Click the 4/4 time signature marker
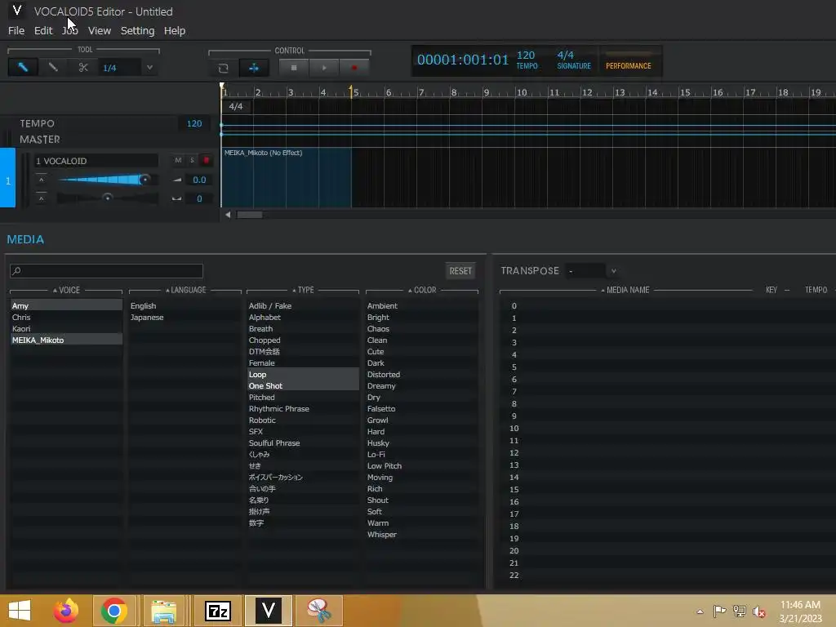The height and width of the screenshot is (627, 836). pos(236,106)
